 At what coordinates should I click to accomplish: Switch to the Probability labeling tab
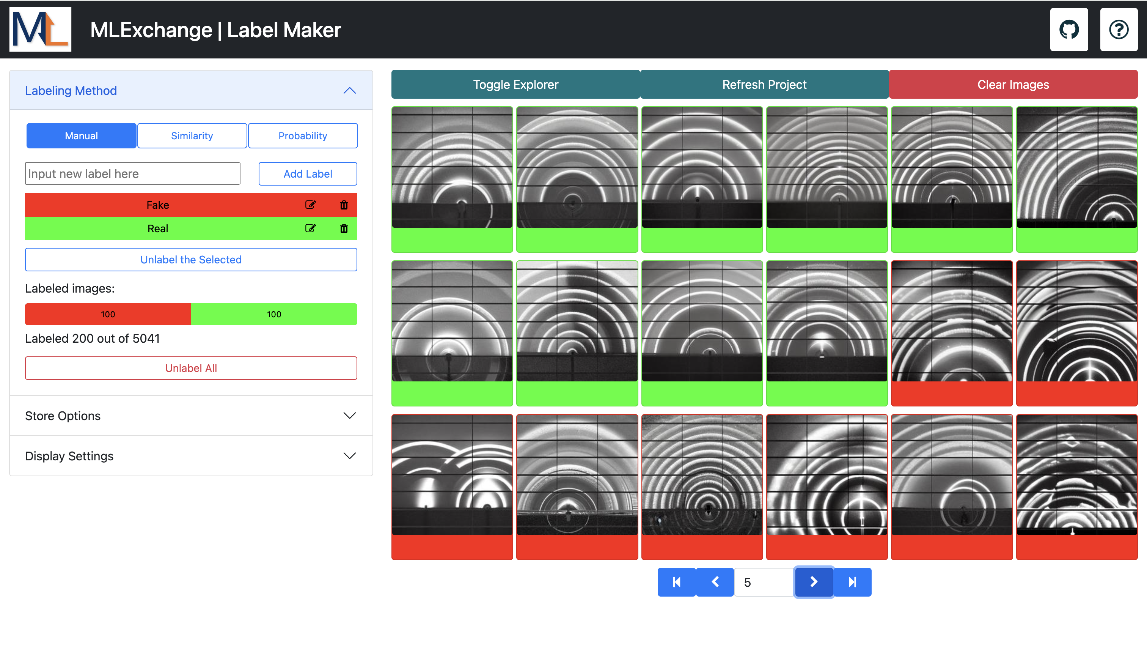tap(303, 136)
